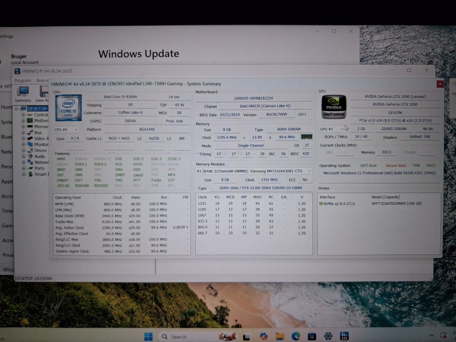Click the Save Report floppy disk icon
The width and height of the screenshot is (456, 342).
(43, 93)
